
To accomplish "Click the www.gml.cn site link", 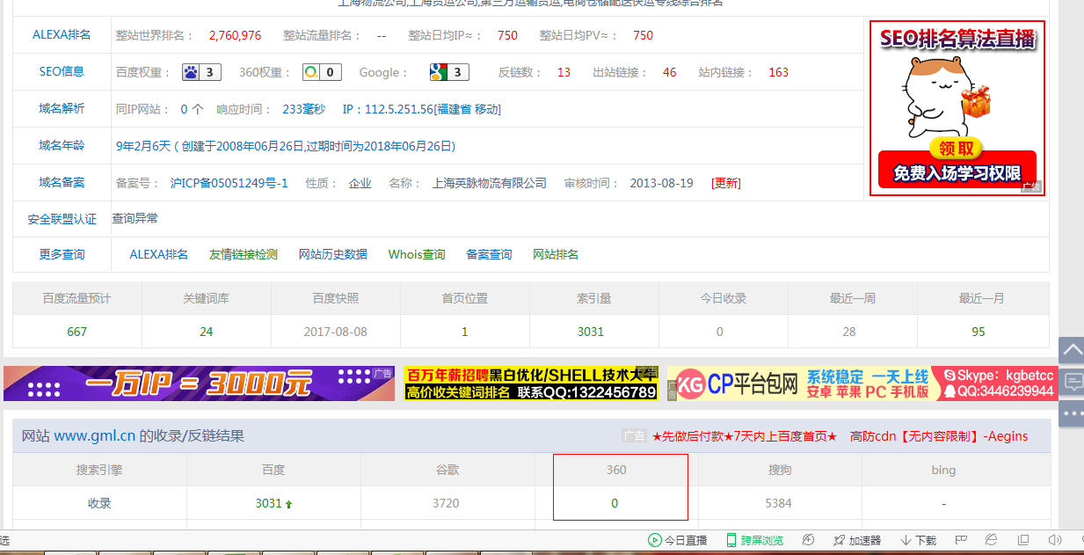I will (94, 435).
